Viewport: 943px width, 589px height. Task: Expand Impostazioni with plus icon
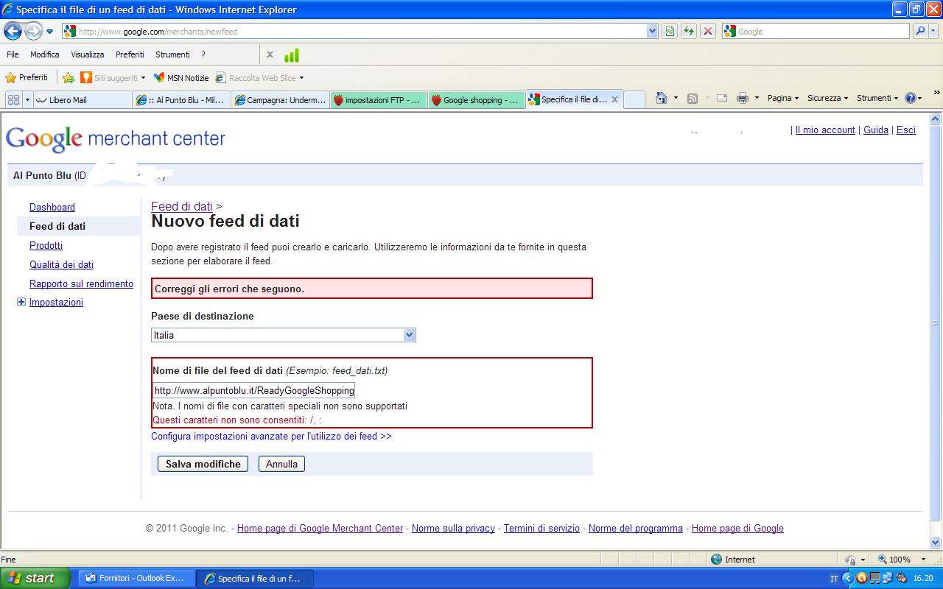point(21,302)
